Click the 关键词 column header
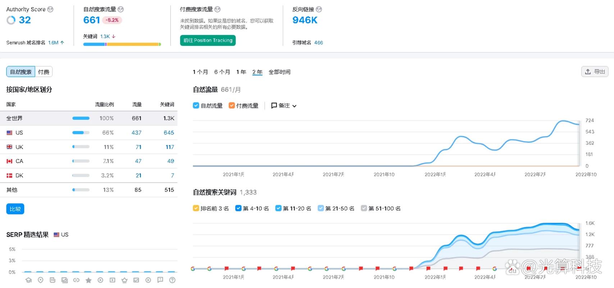The image size is (614, 288). point(167,104)
